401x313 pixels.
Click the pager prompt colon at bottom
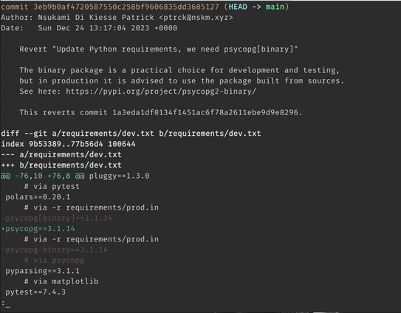[x=3, y=303]
